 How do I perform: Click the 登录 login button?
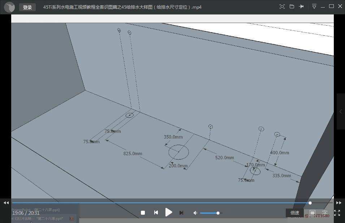(x=27, y=7)
